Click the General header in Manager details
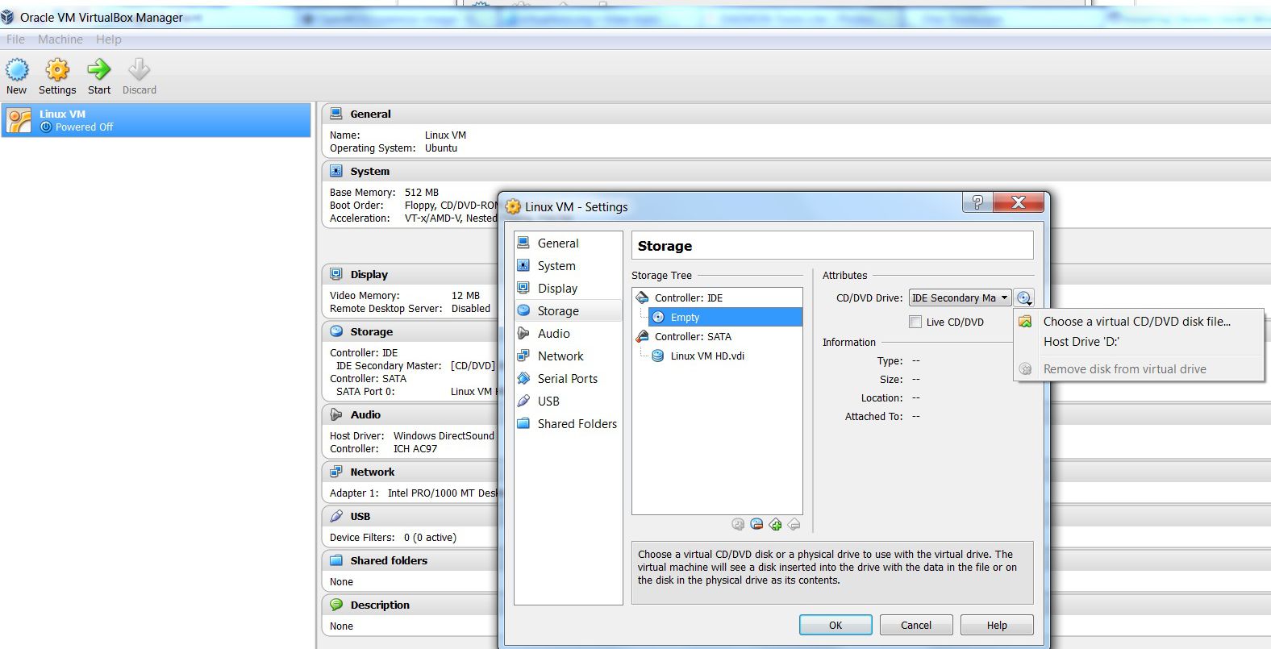This screenshot has height=649, width=1271. tap(370, 114)
